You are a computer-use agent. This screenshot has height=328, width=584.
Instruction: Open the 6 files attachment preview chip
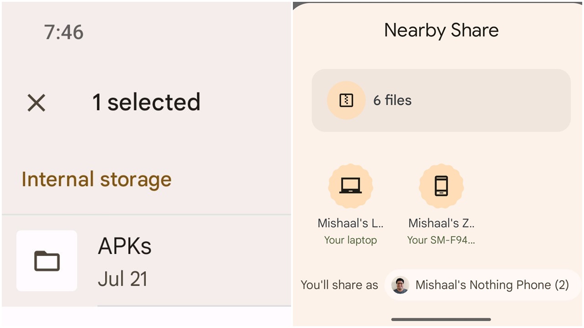click(x=441, y=100)
